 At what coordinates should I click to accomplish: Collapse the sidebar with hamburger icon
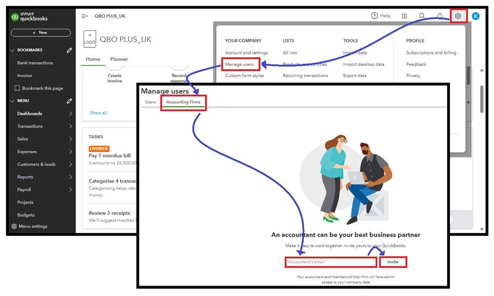tap(85, 16)
